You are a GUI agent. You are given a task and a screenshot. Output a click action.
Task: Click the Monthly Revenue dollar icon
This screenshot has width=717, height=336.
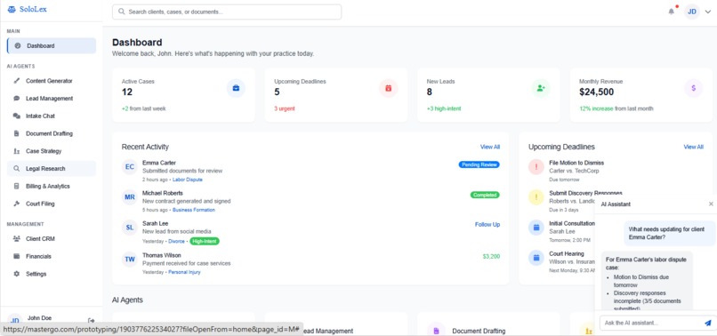click(693, 88)
